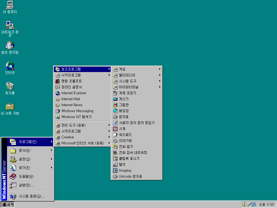Click the 명령 프롬프트 icon
The height and width of the screenshot is (208, 277).
tap(58, 81)
